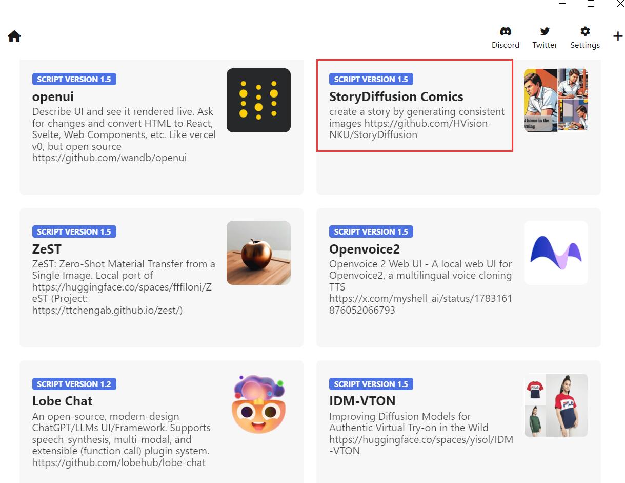Click openui's Script Version 1.5 badge

74,79
